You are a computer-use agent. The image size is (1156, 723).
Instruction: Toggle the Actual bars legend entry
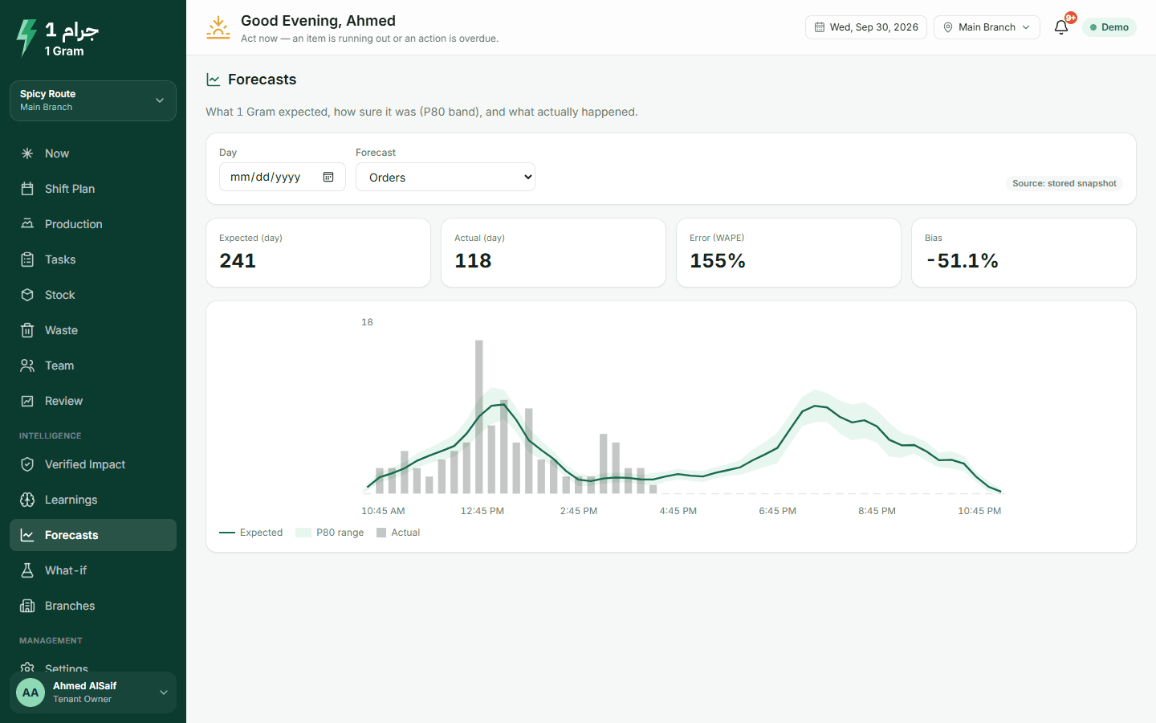click(x=398, y=533)
